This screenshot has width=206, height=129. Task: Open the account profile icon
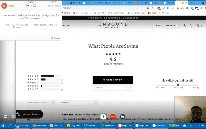184,25
